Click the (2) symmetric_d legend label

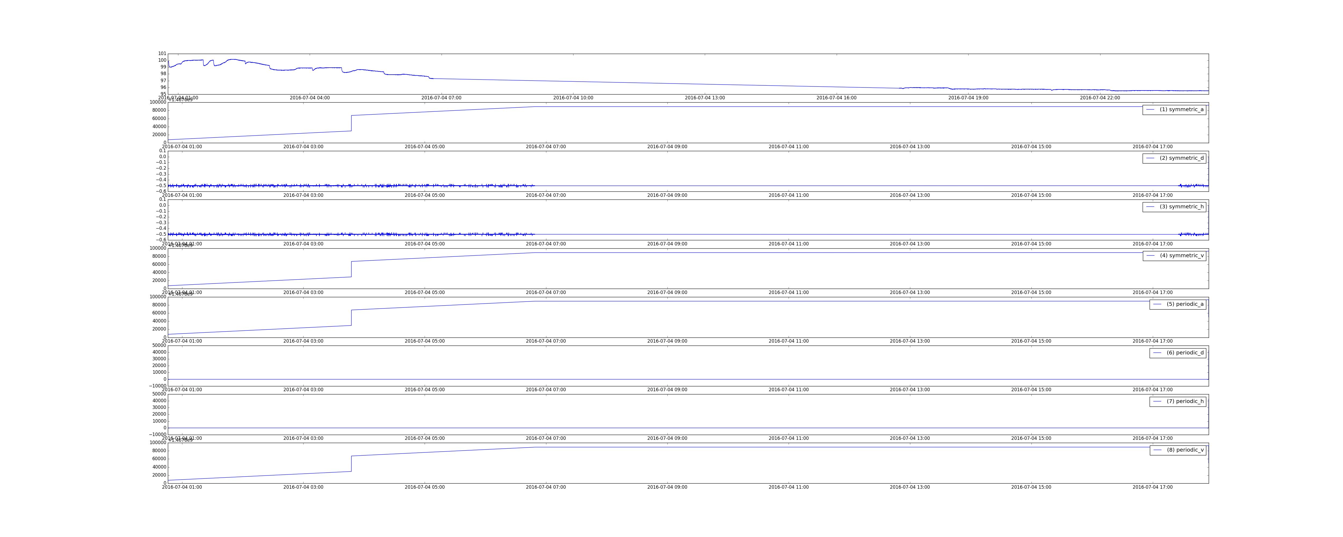click(1181, 158)
